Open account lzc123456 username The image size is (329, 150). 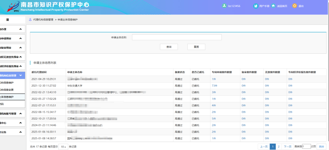[x=234, y=6]
